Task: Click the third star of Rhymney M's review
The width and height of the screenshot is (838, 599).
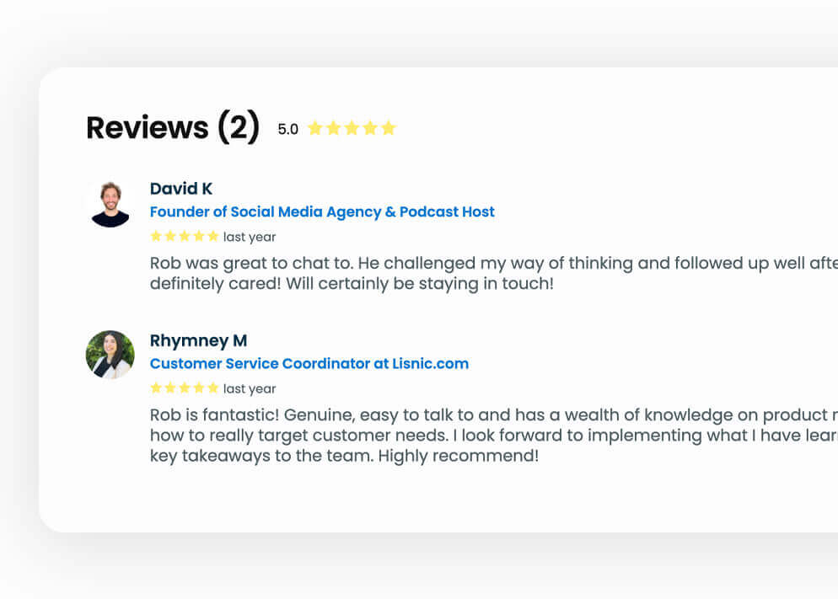Action: click(x=185, y=388)
